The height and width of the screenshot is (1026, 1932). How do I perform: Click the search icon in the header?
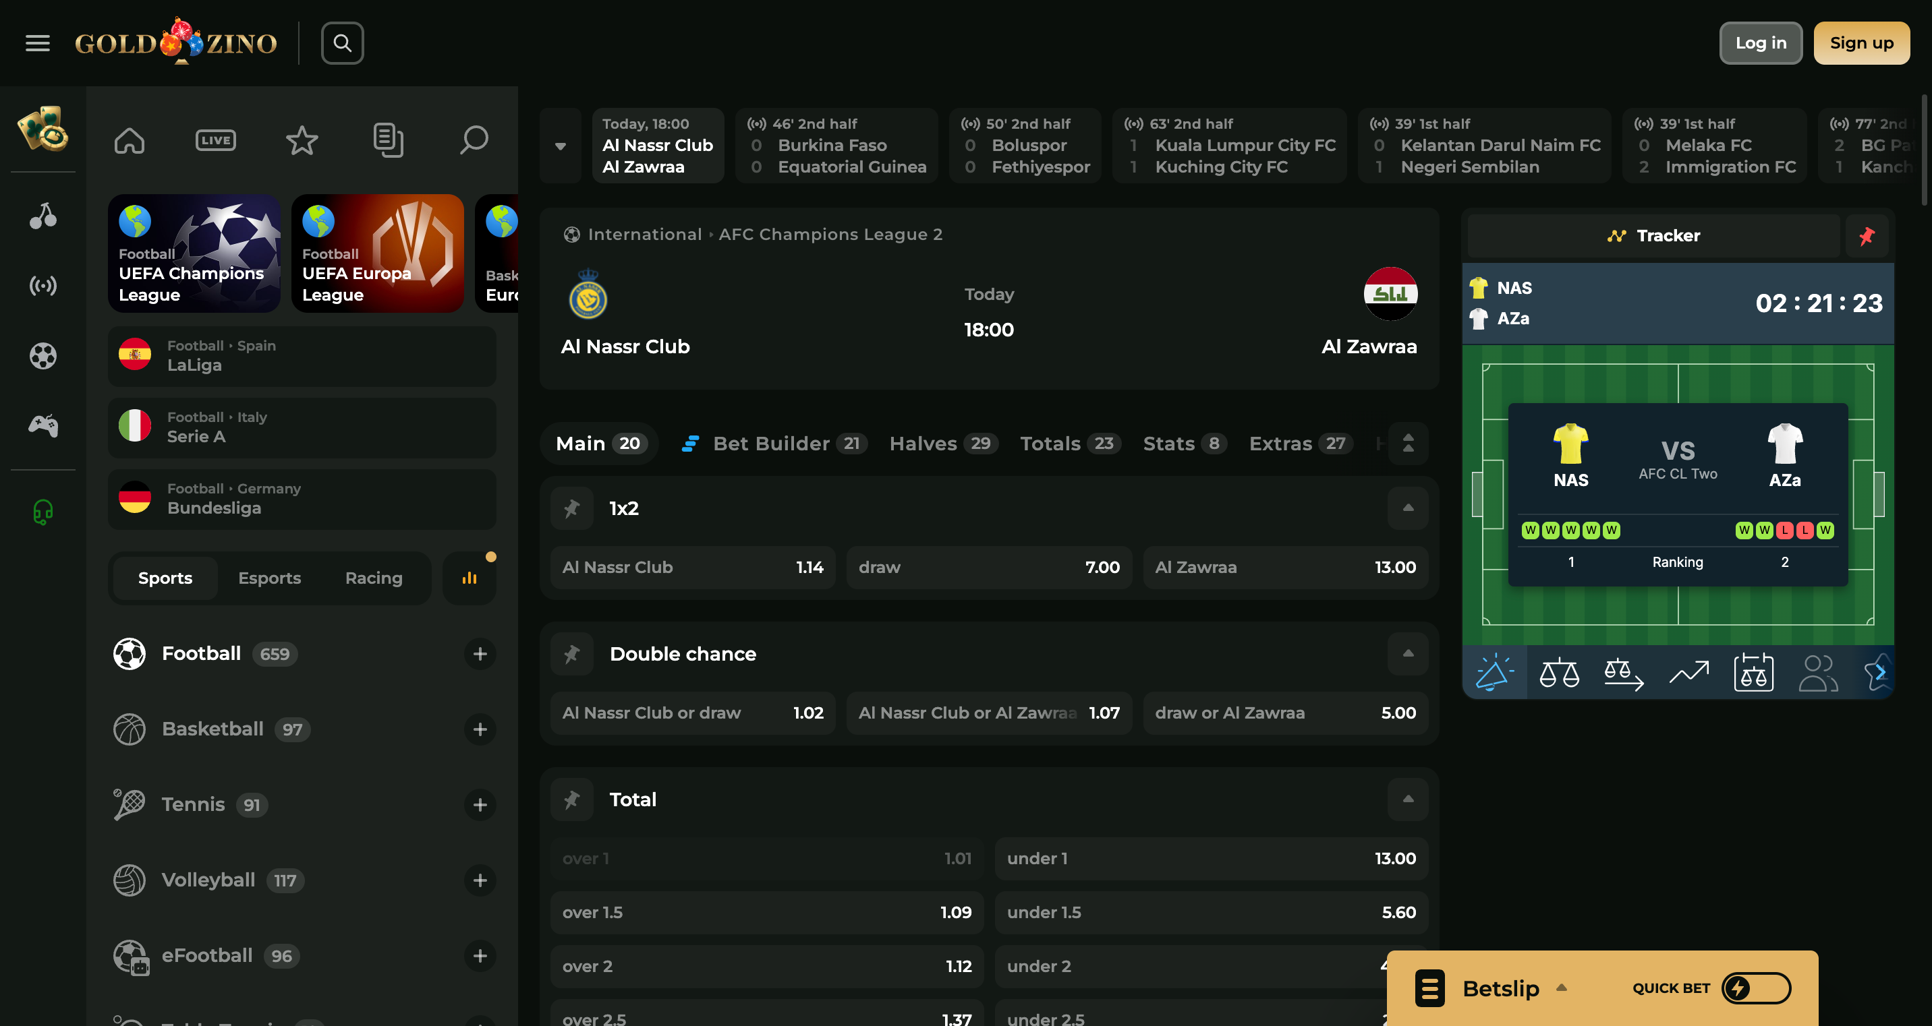point(343,43)
